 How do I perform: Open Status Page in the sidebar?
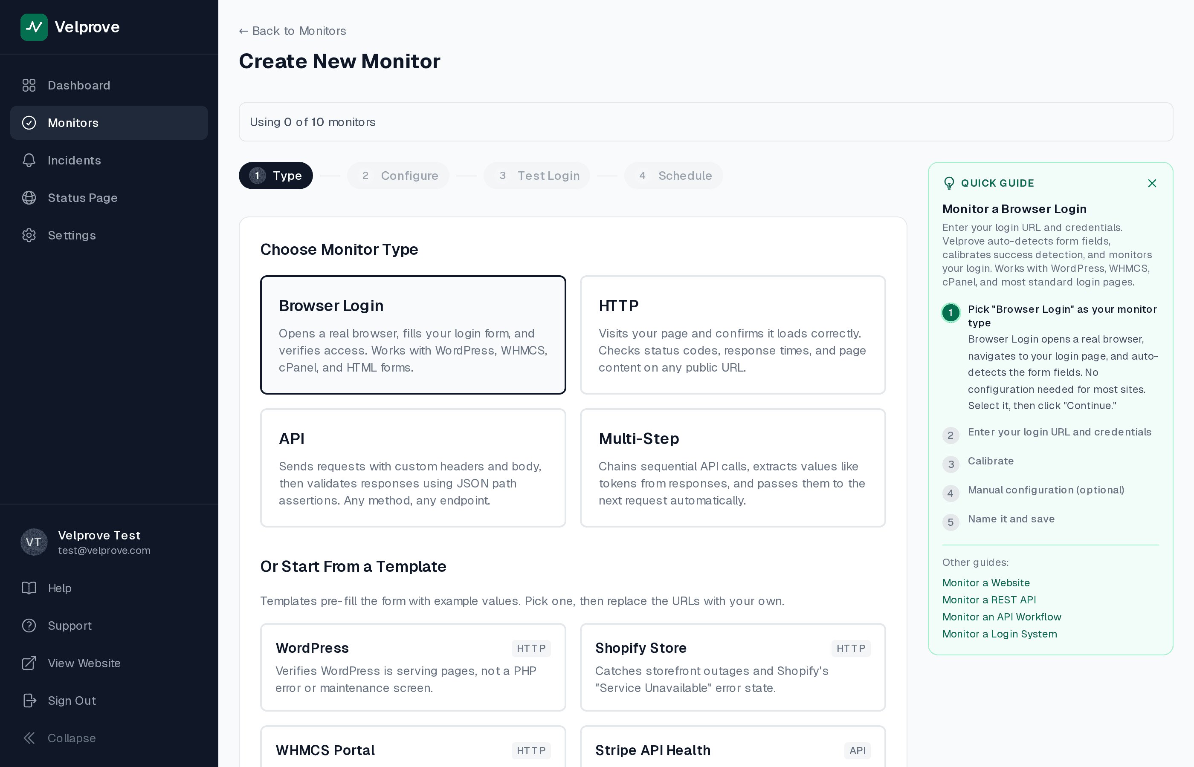[109, 198]
